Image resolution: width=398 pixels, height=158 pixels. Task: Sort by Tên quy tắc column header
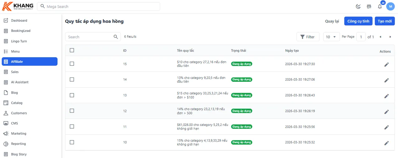(185, 50)
